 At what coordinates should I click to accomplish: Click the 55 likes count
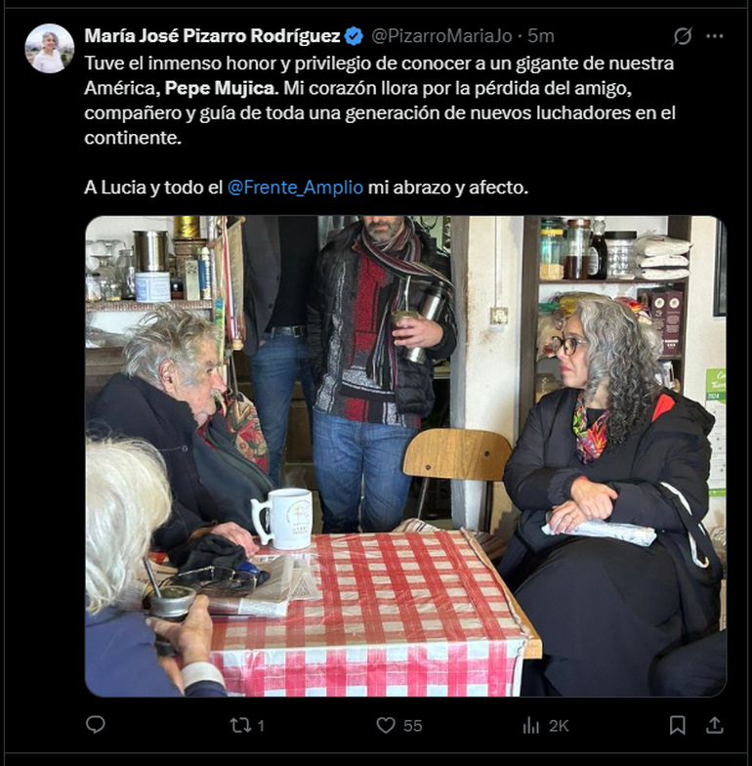[x=412, y=726]
